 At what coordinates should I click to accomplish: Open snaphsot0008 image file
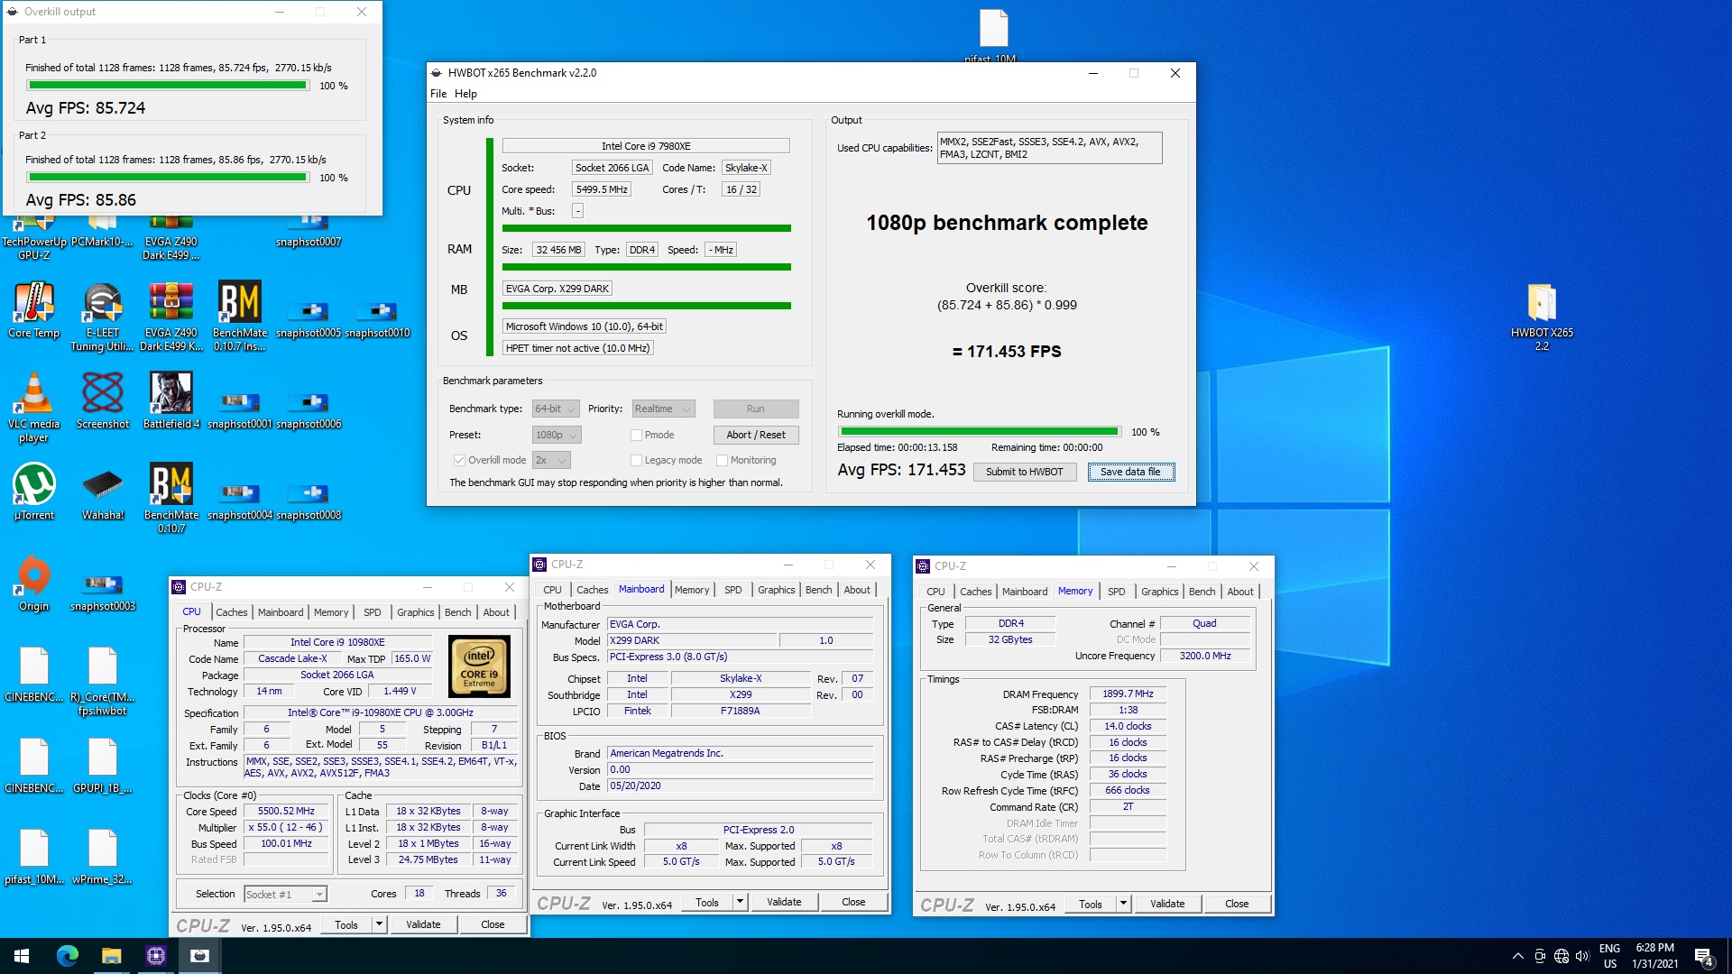[309, 501]
